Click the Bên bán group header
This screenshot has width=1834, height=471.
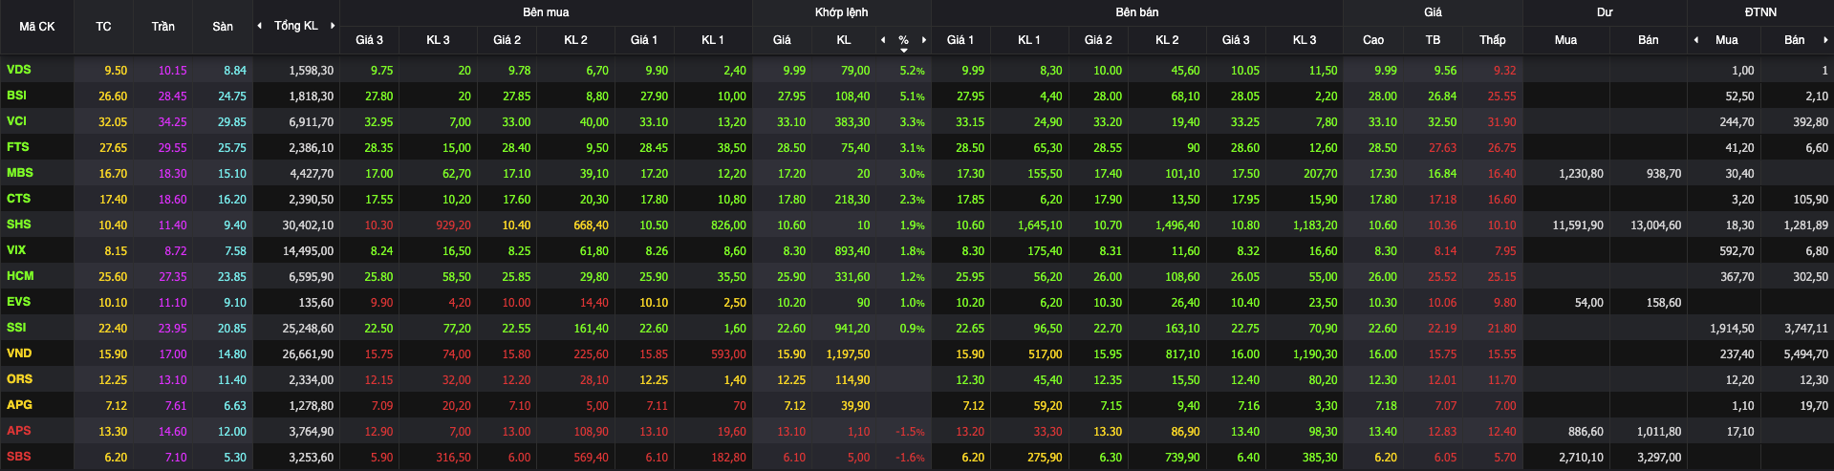coord(1137,12)
